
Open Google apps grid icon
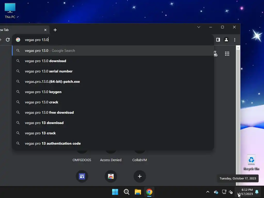click(227, 54)
